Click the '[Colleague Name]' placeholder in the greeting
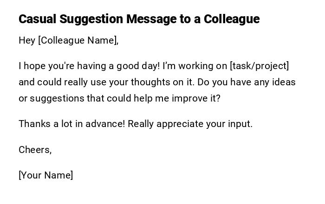 coord(78,40)
